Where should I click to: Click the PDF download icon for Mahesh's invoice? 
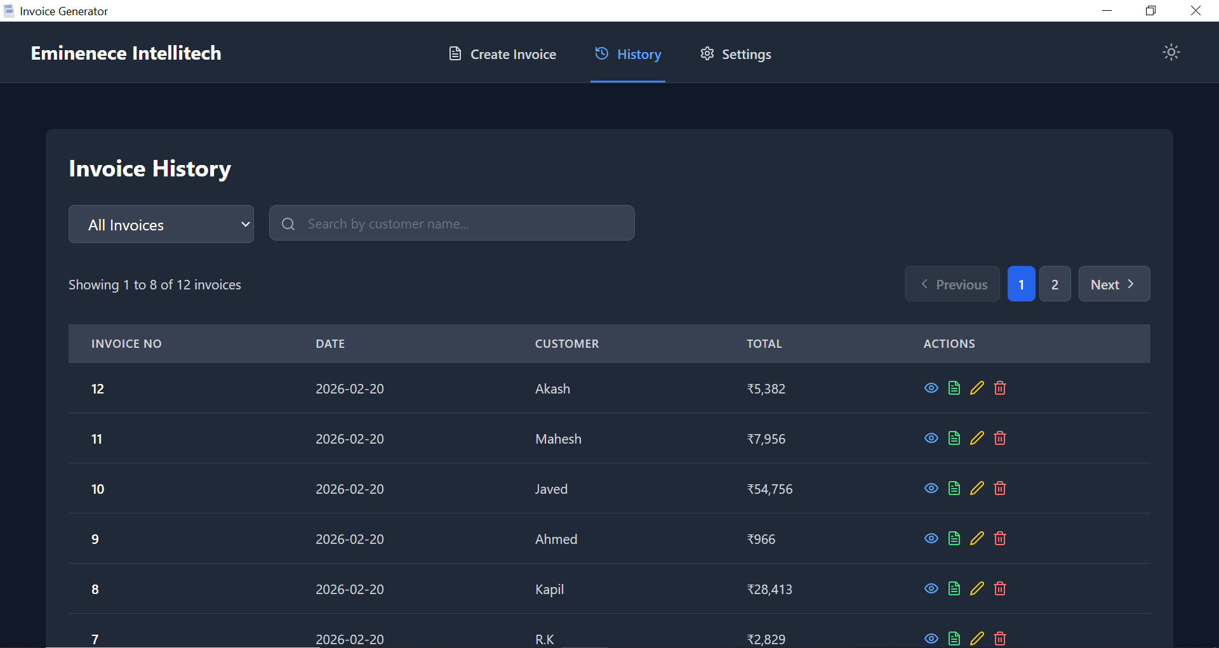[954, 438]
